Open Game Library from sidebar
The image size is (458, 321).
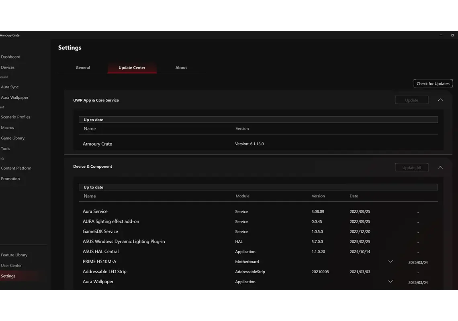(x=12, y=138)
